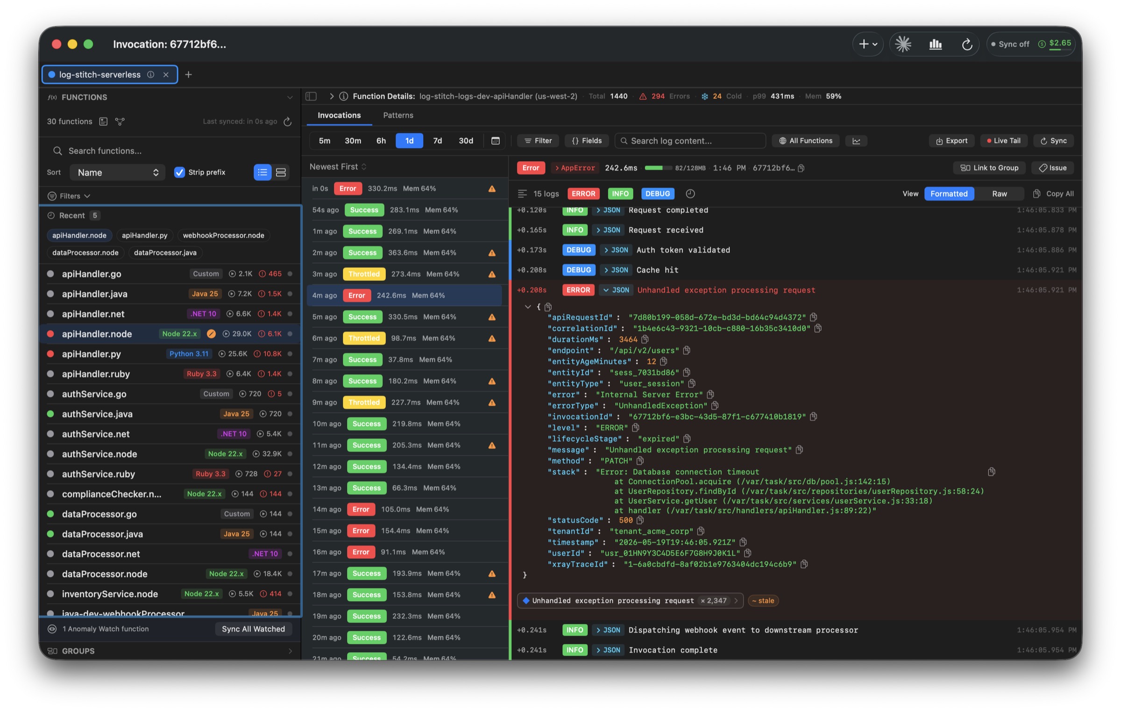Image resolution: width=1121 pixels, height=711 pixels.
Task: Select the apiHandler.py recent chip
Action: tap(144, 235)
